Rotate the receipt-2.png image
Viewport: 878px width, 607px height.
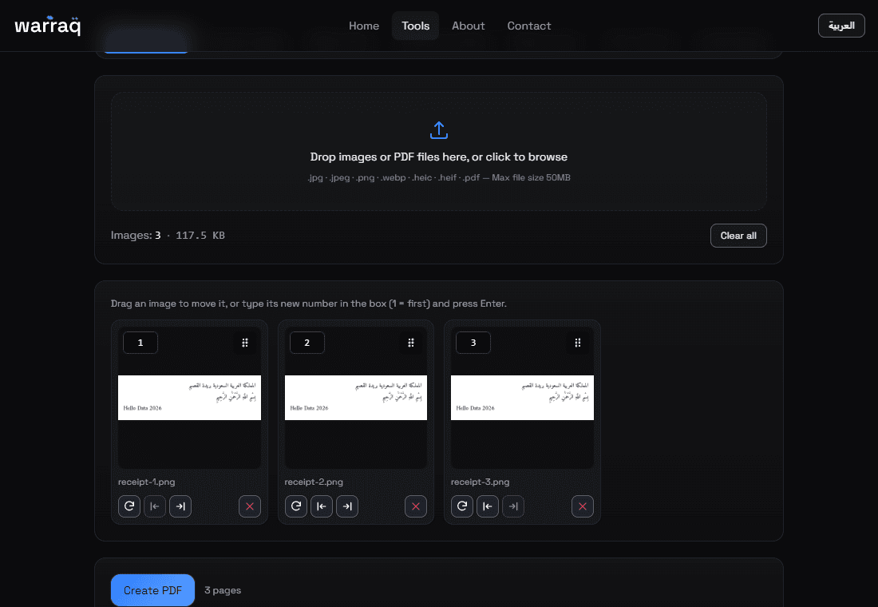tap(295, 506)
